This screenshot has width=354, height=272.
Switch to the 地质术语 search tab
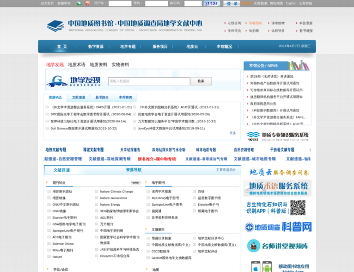[x=77, y=65]
